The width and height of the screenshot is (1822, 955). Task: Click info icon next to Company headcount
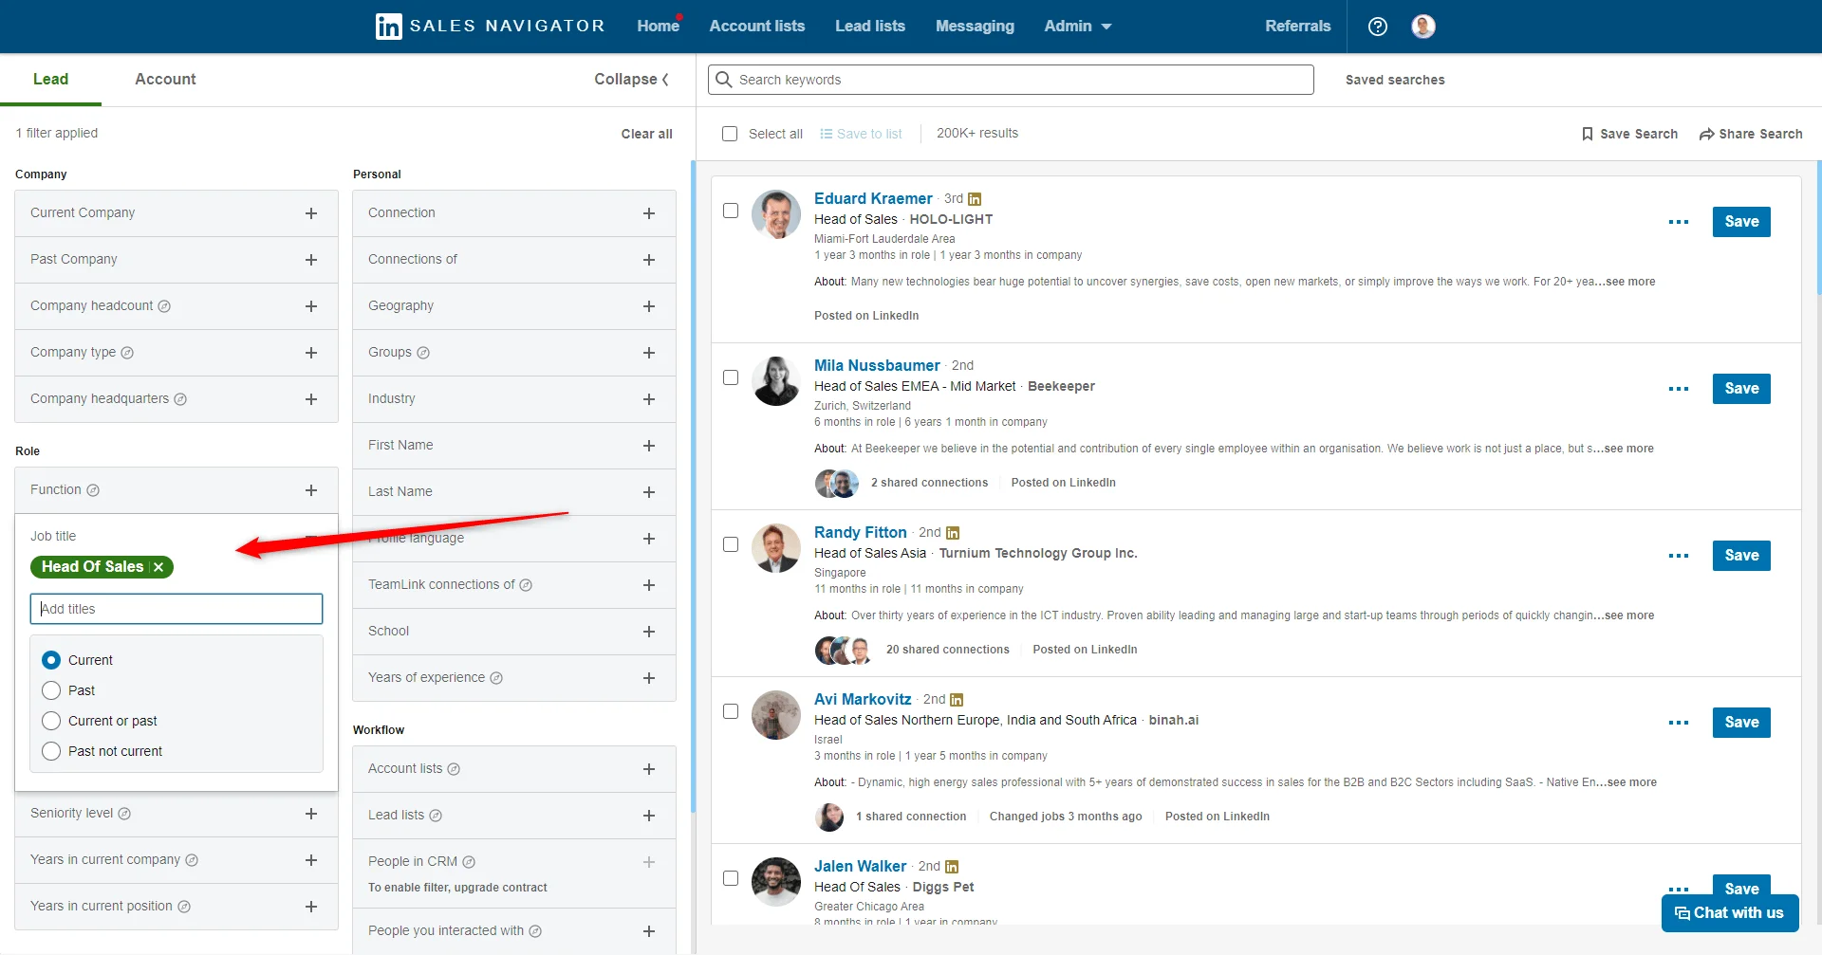164,306
